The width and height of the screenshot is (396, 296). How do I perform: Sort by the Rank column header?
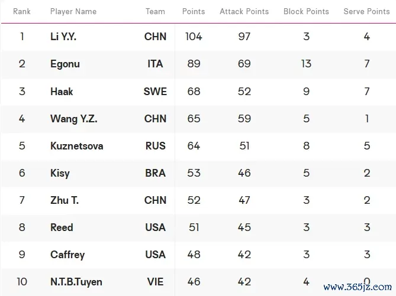click(22, 11)
